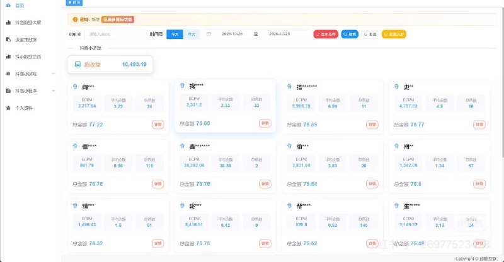Image resolution: width=504 pixels, height=262 pixels.
Task: Click the icon beside 烧*** card title
Action: 182,205
